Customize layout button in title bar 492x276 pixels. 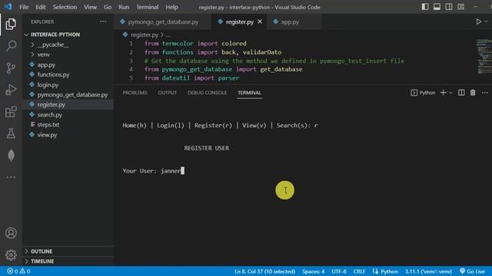point(461,7)
